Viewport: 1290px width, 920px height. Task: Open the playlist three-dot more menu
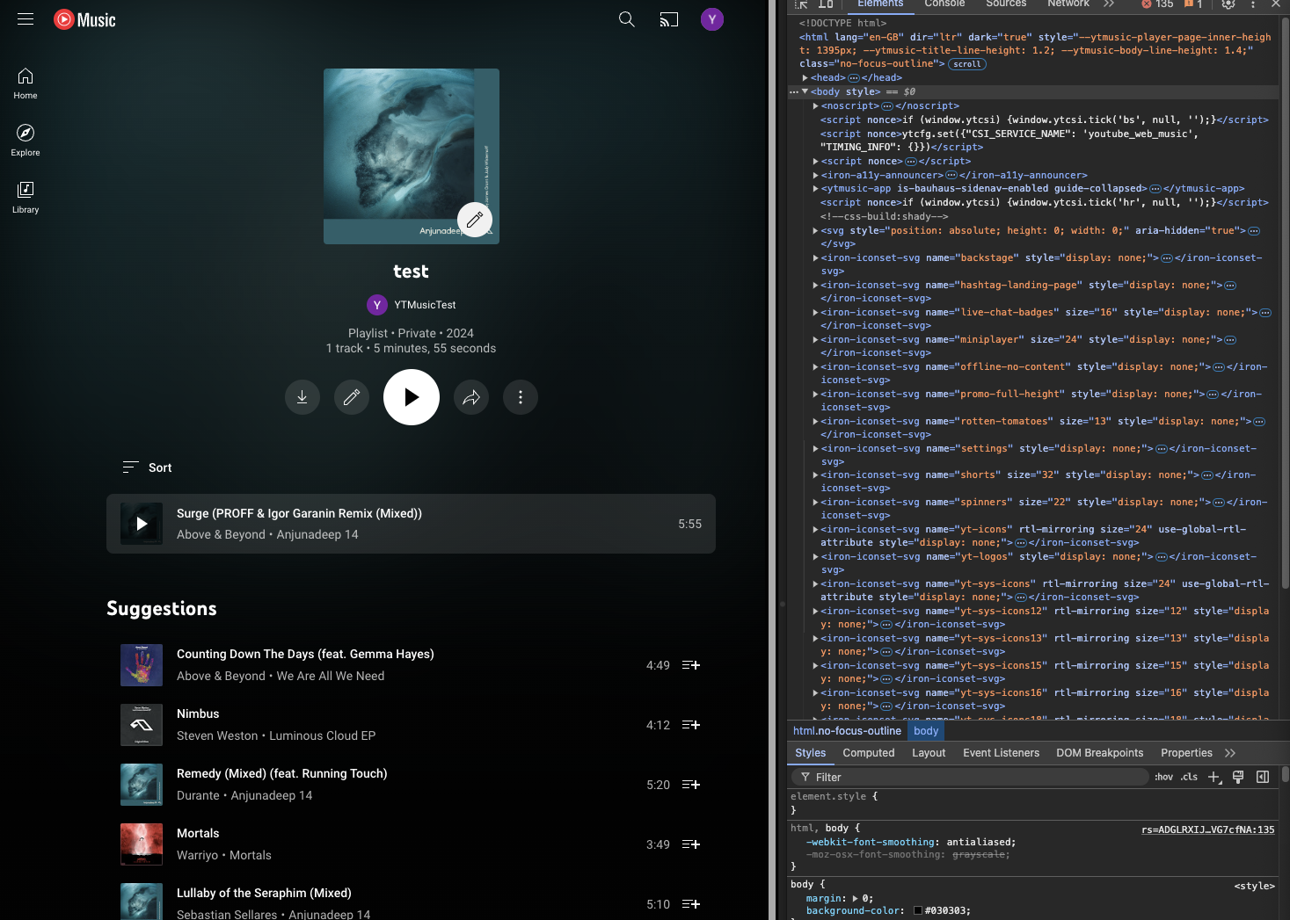tap(521, 397)
